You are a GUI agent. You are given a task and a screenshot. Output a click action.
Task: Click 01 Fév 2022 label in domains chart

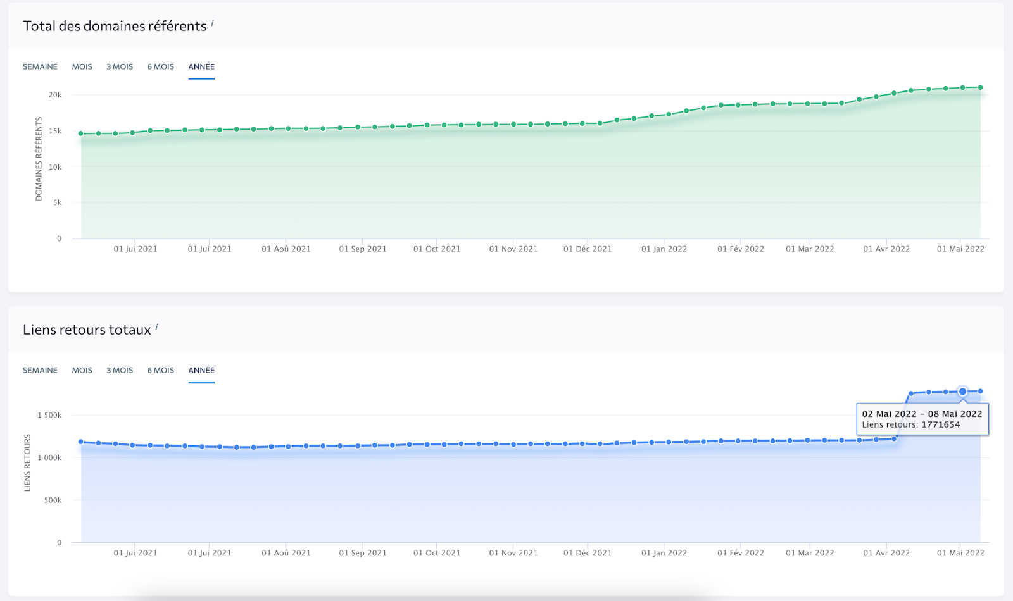tap(741, 249)
